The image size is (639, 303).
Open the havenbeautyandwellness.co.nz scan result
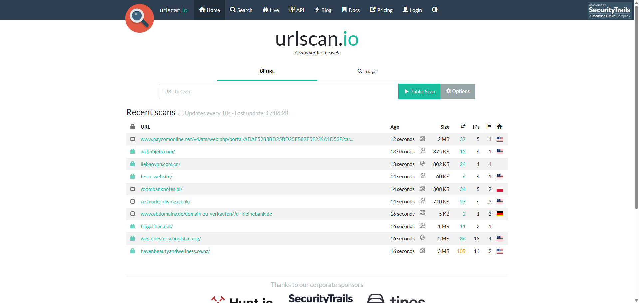coord(175,251)
